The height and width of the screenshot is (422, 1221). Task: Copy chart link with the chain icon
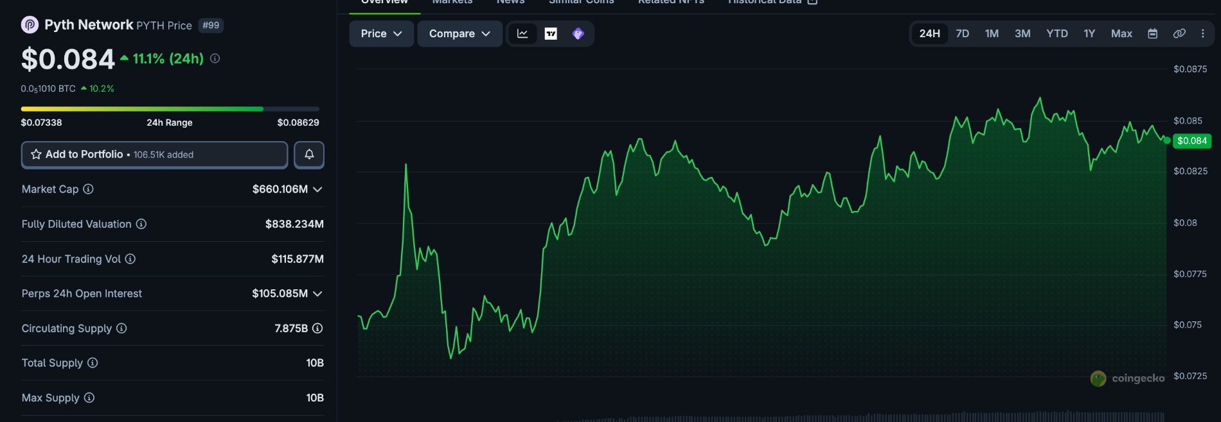[x=1179, y=33]
